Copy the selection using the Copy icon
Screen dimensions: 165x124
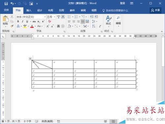coord(12,21)
